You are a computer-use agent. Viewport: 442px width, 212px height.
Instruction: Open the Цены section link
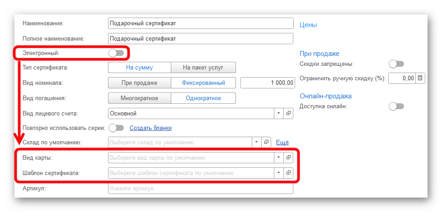(308, 25)
